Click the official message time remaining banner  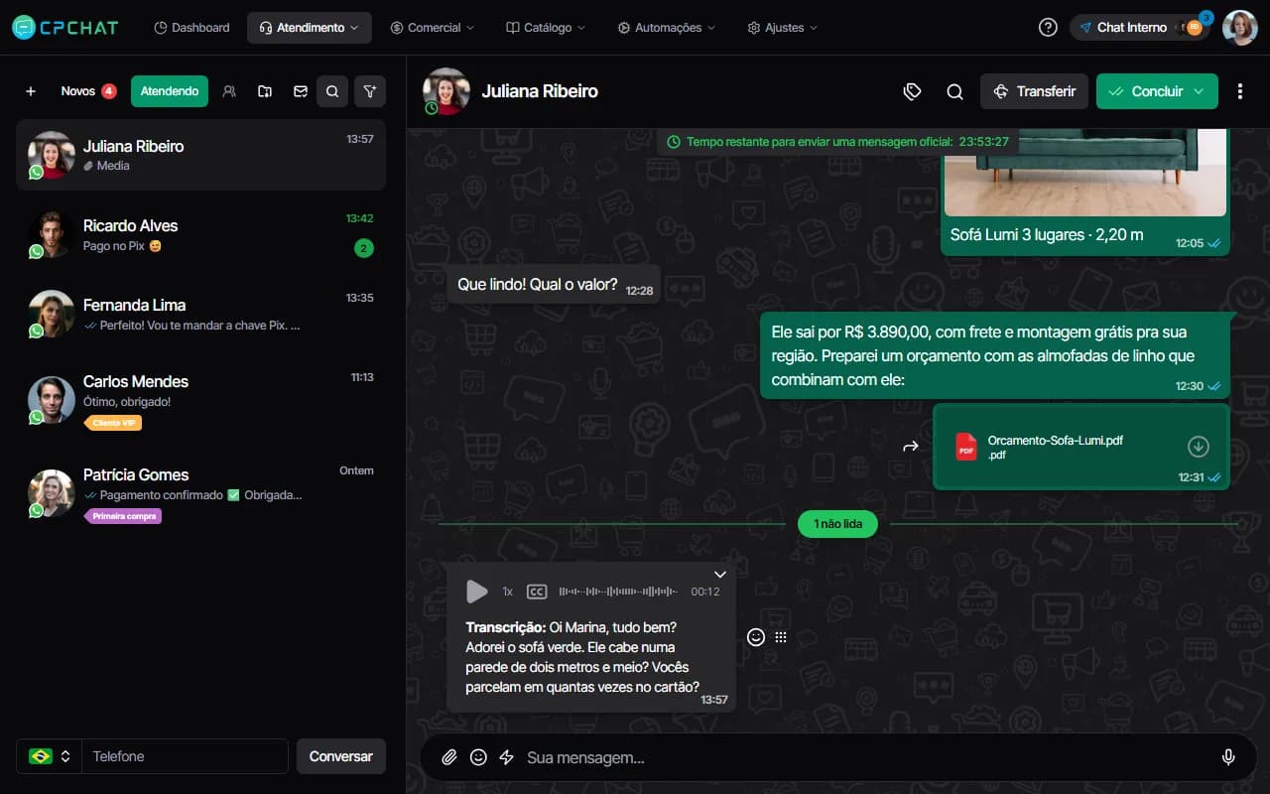pos(837,142)
